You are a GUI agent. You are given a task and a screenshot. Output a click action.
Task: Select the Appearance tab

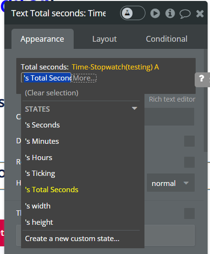click(x=43, y=39)
